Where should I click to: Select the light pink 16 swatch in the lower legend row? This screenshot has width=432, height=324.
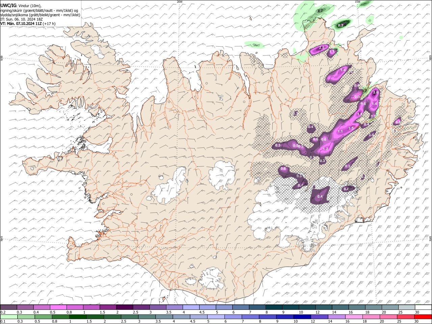click(x=353, y=317)
